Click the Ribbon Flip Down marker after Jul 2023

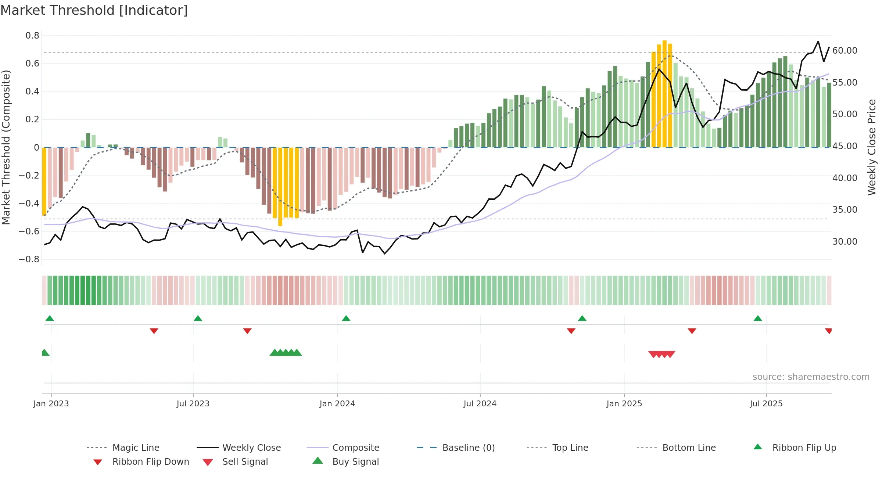[x=247, y=331]
